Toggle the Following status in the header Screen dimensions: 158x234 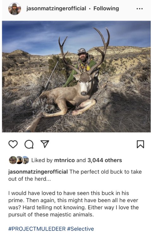click(x=106, y=9)
